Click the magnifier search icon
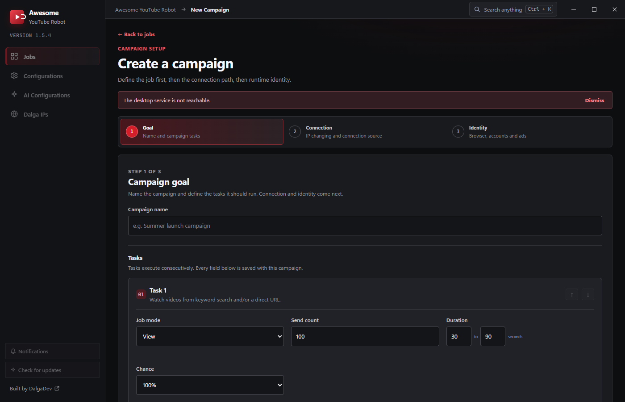625x402 pixels. click(477, 9)
